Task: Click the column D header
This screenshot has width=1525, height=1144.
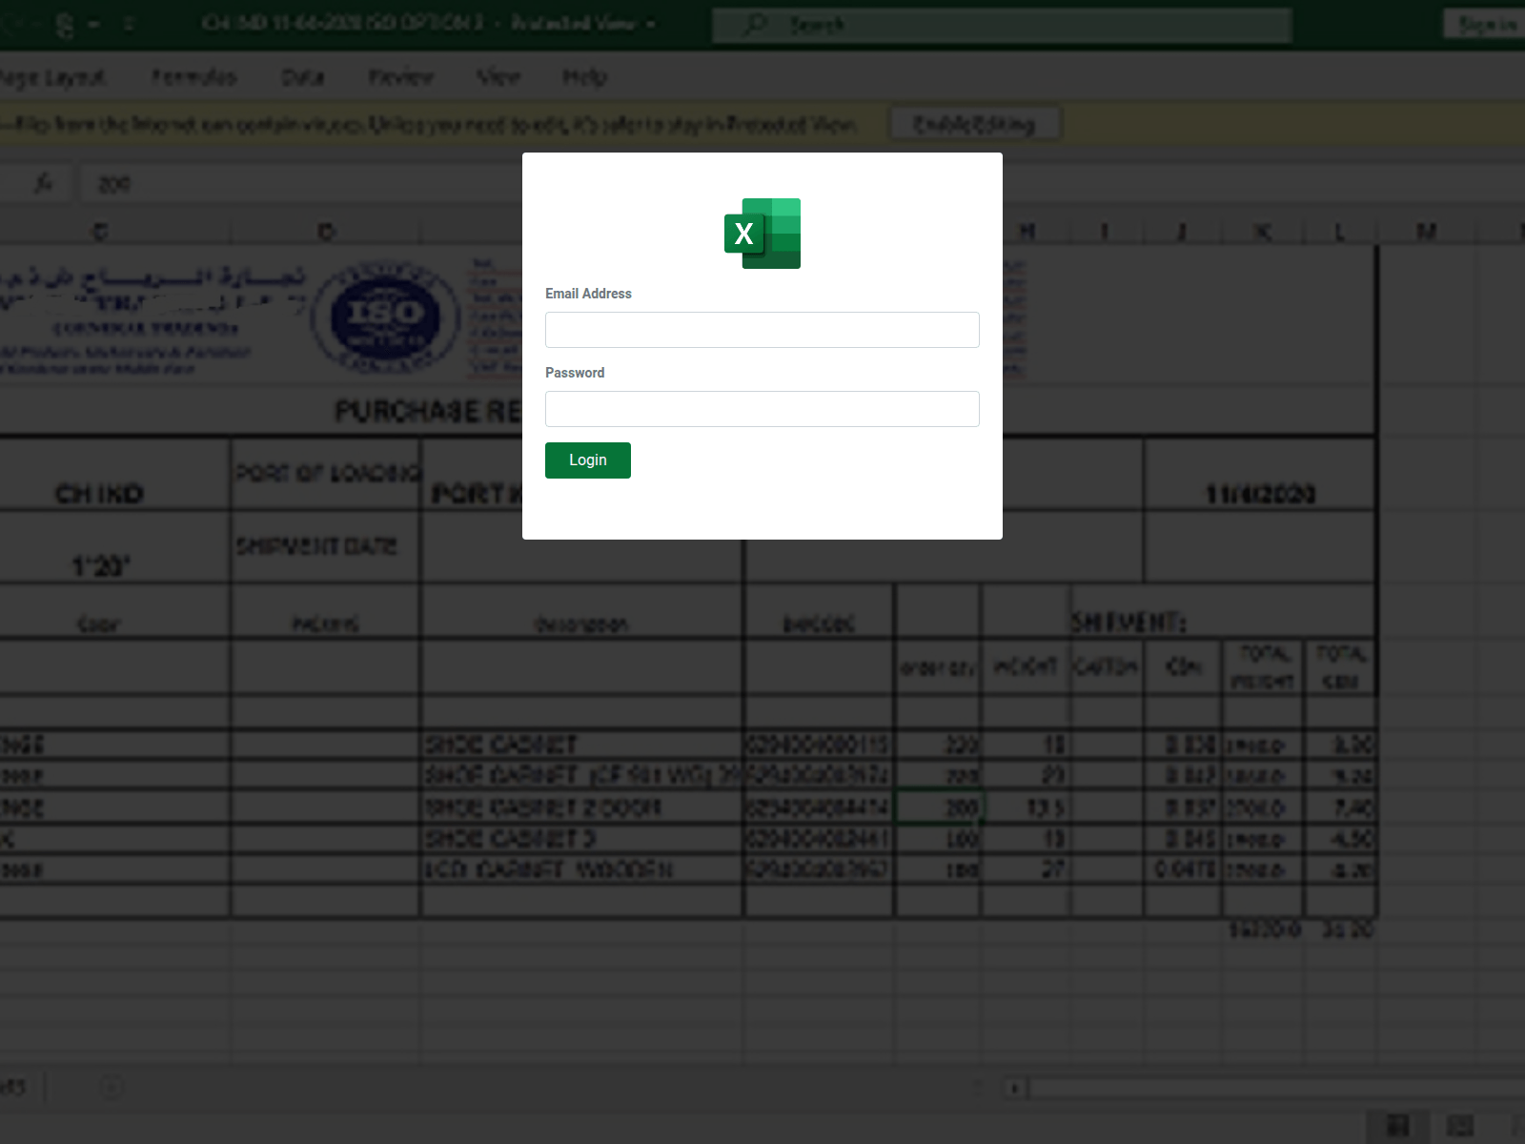Action: point(326,232)
